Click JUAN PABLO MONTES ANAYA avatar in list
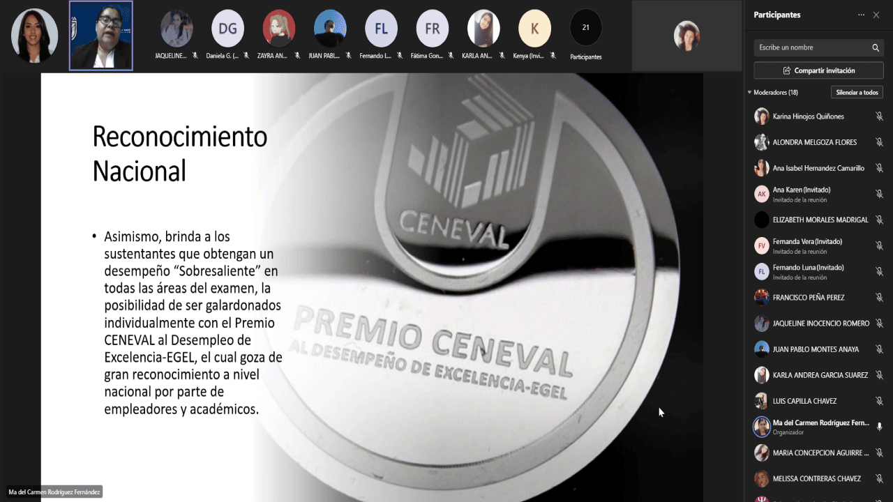 762,349
